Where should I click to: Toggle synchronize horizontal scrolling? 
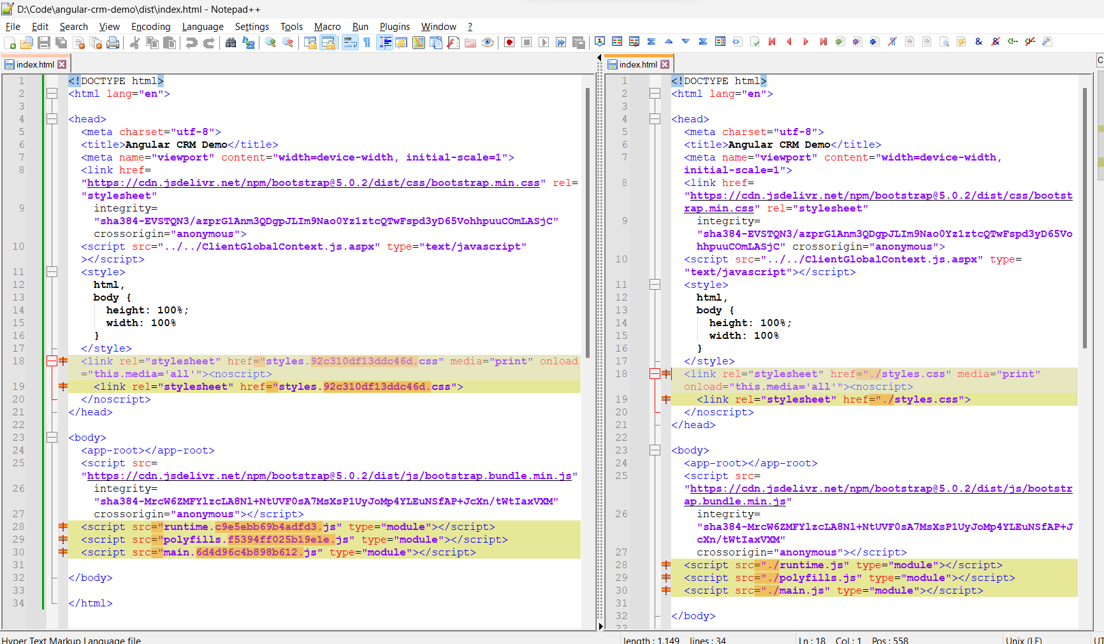[328, 43]
